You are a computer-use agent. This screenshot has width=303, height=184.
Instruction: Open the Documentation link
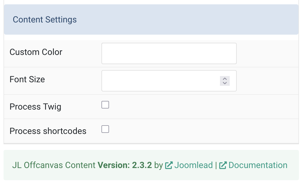tap(258, 165)
